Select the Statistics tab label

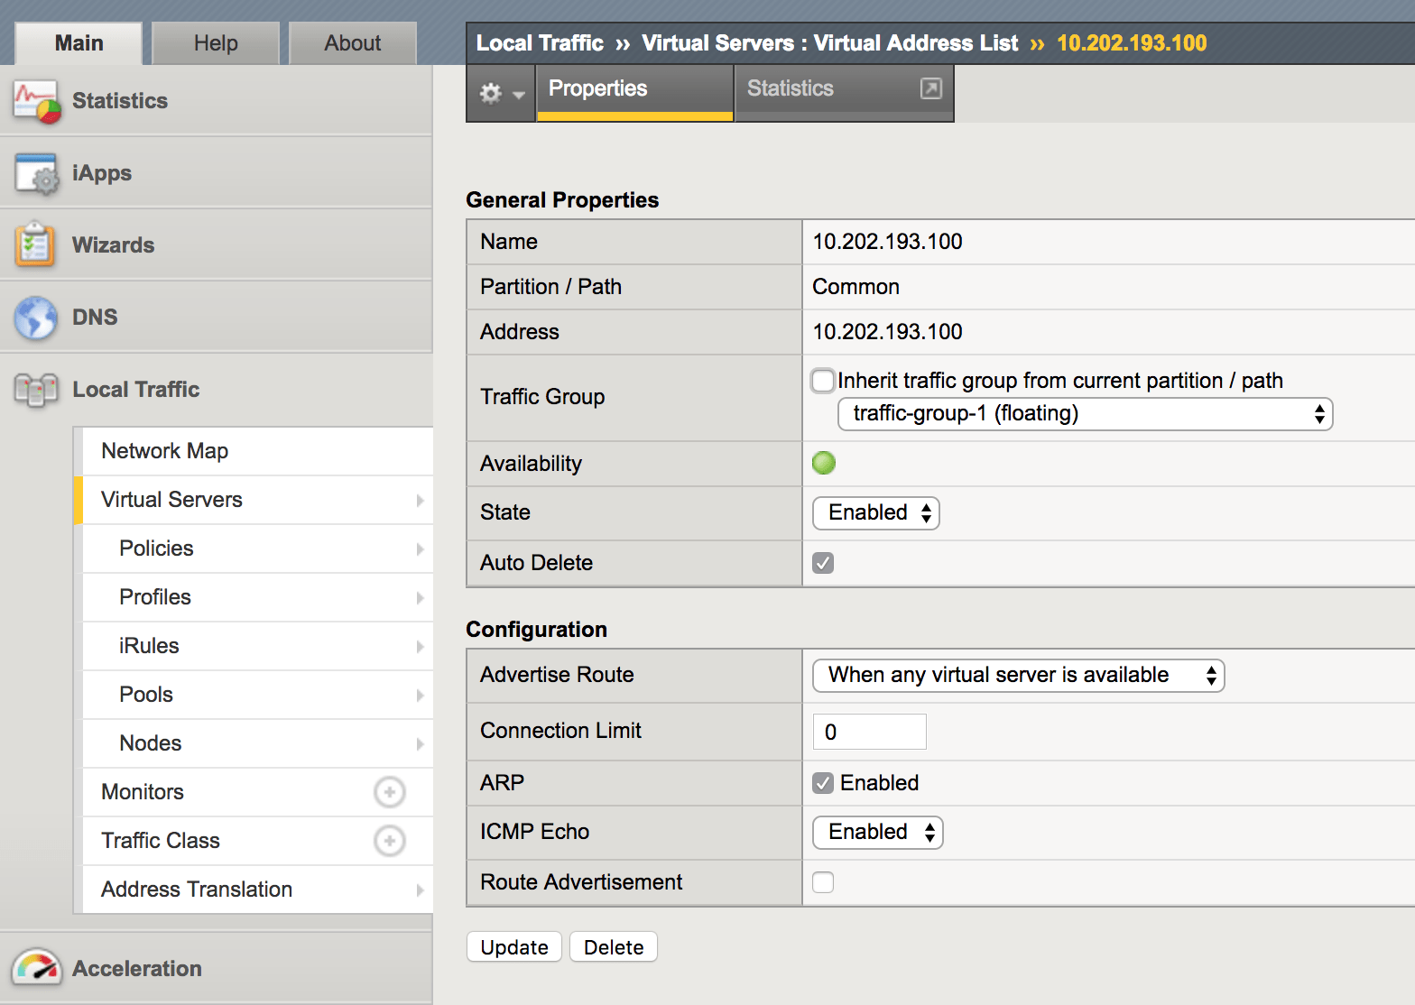(790, 88)
